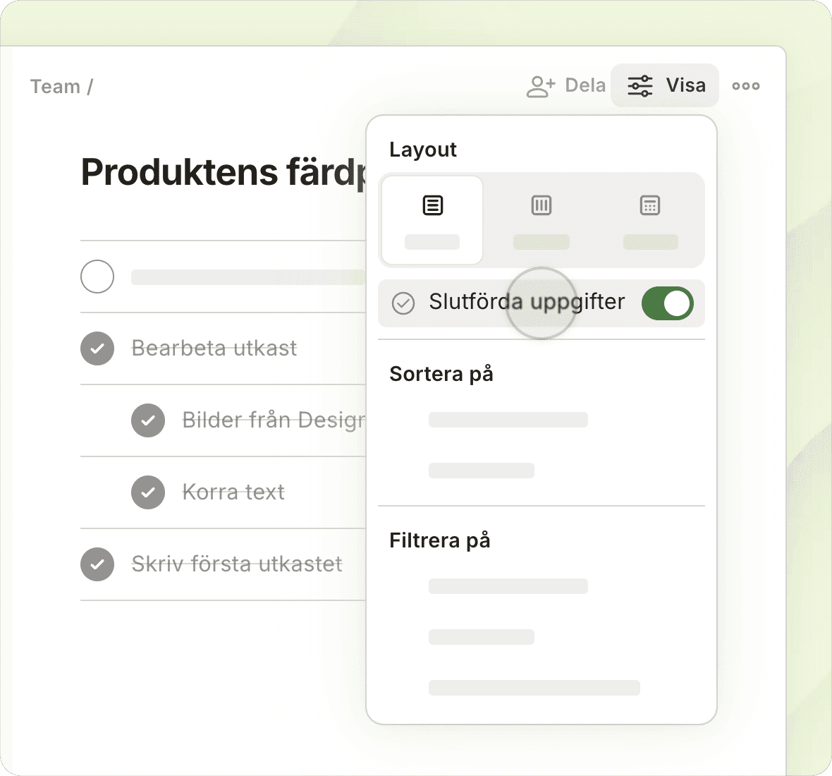Uncheck Skriv första utkastet task
The image size is (832, 776).
(x=97, y=564)
